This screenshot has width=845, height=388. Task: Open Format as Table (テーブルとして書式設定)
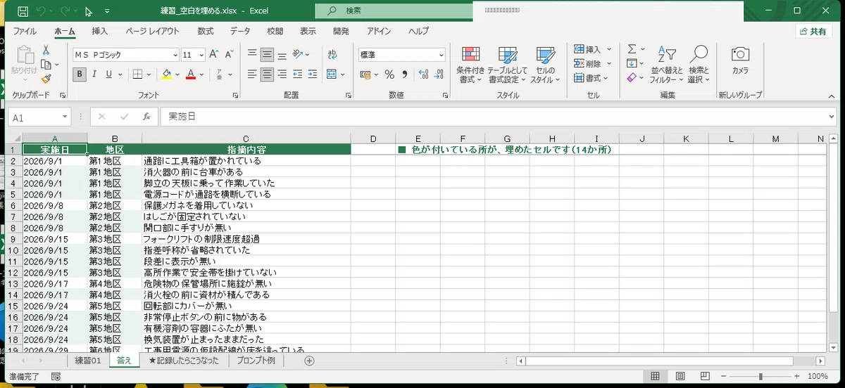pyautogui.click(x=507, y=65)
